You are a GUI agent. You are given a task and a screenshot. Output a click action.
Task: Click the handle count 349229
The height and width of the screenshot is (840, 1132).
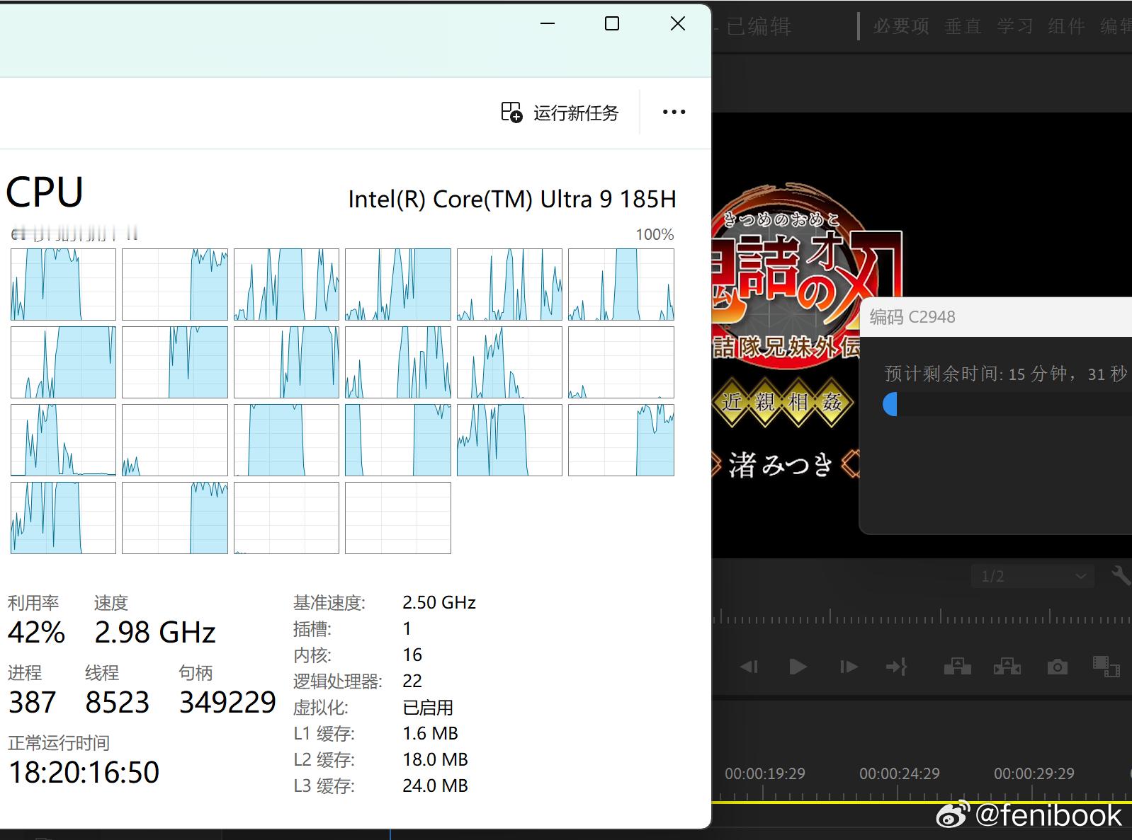(x=227, y=702)
